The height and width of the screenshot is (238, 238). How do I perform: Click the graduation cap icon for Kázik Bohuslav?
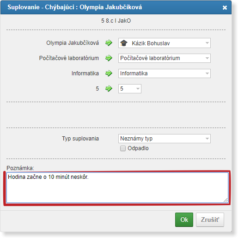[x=124, y=43]
